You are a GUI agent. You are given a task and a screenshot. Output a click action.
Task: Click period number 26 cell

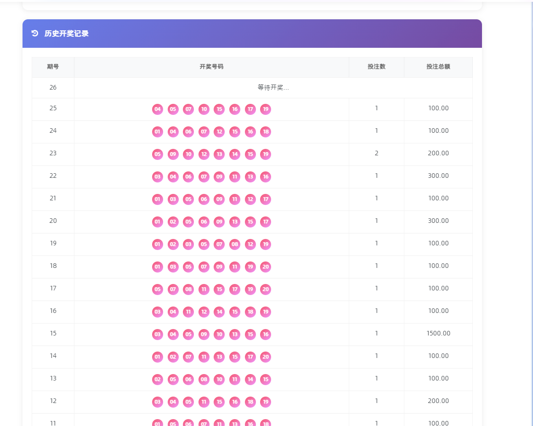(x=53, y=87)
